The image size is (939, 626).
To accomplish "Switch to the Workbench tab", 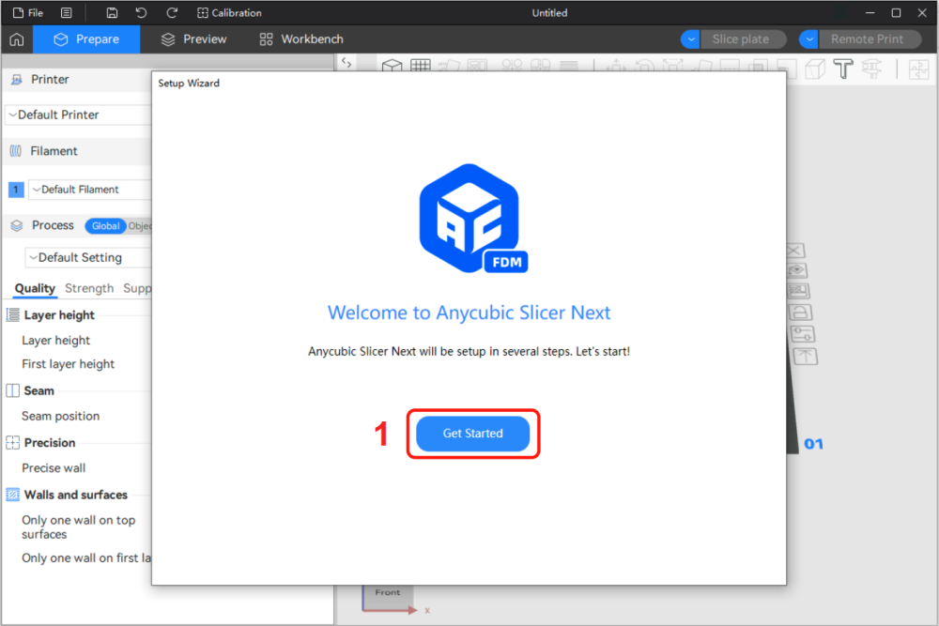I will pos(301,39).
